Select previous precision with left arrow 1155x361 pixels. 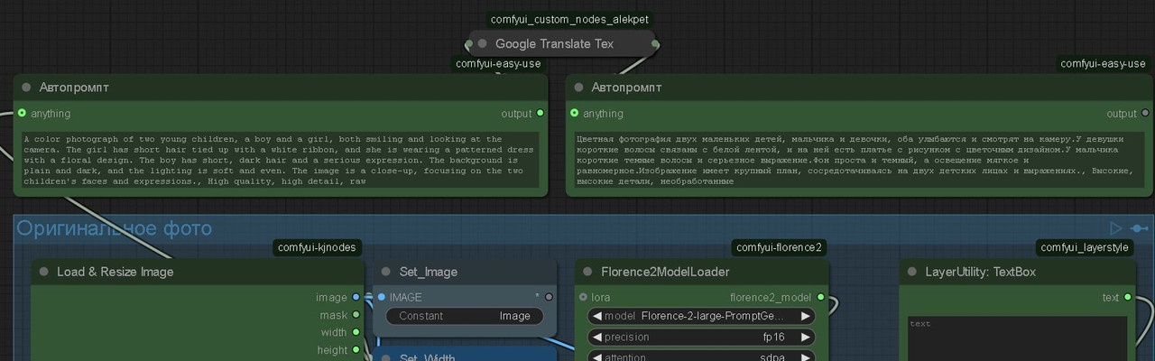(x=596, y=337)
